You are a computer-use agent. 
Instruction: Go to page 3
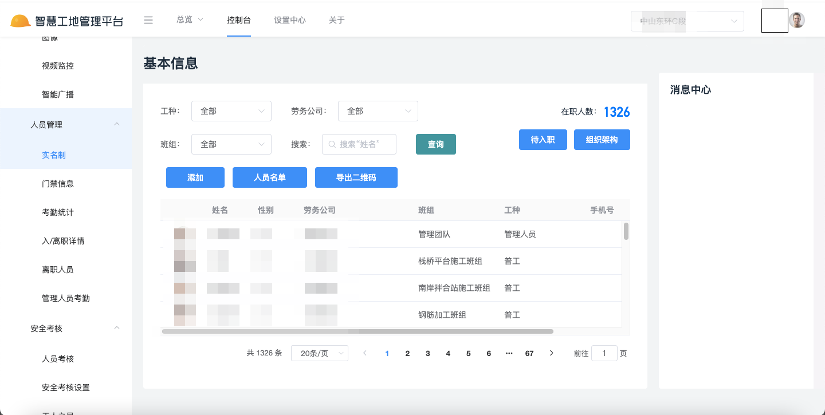click(x=427, y=353)
